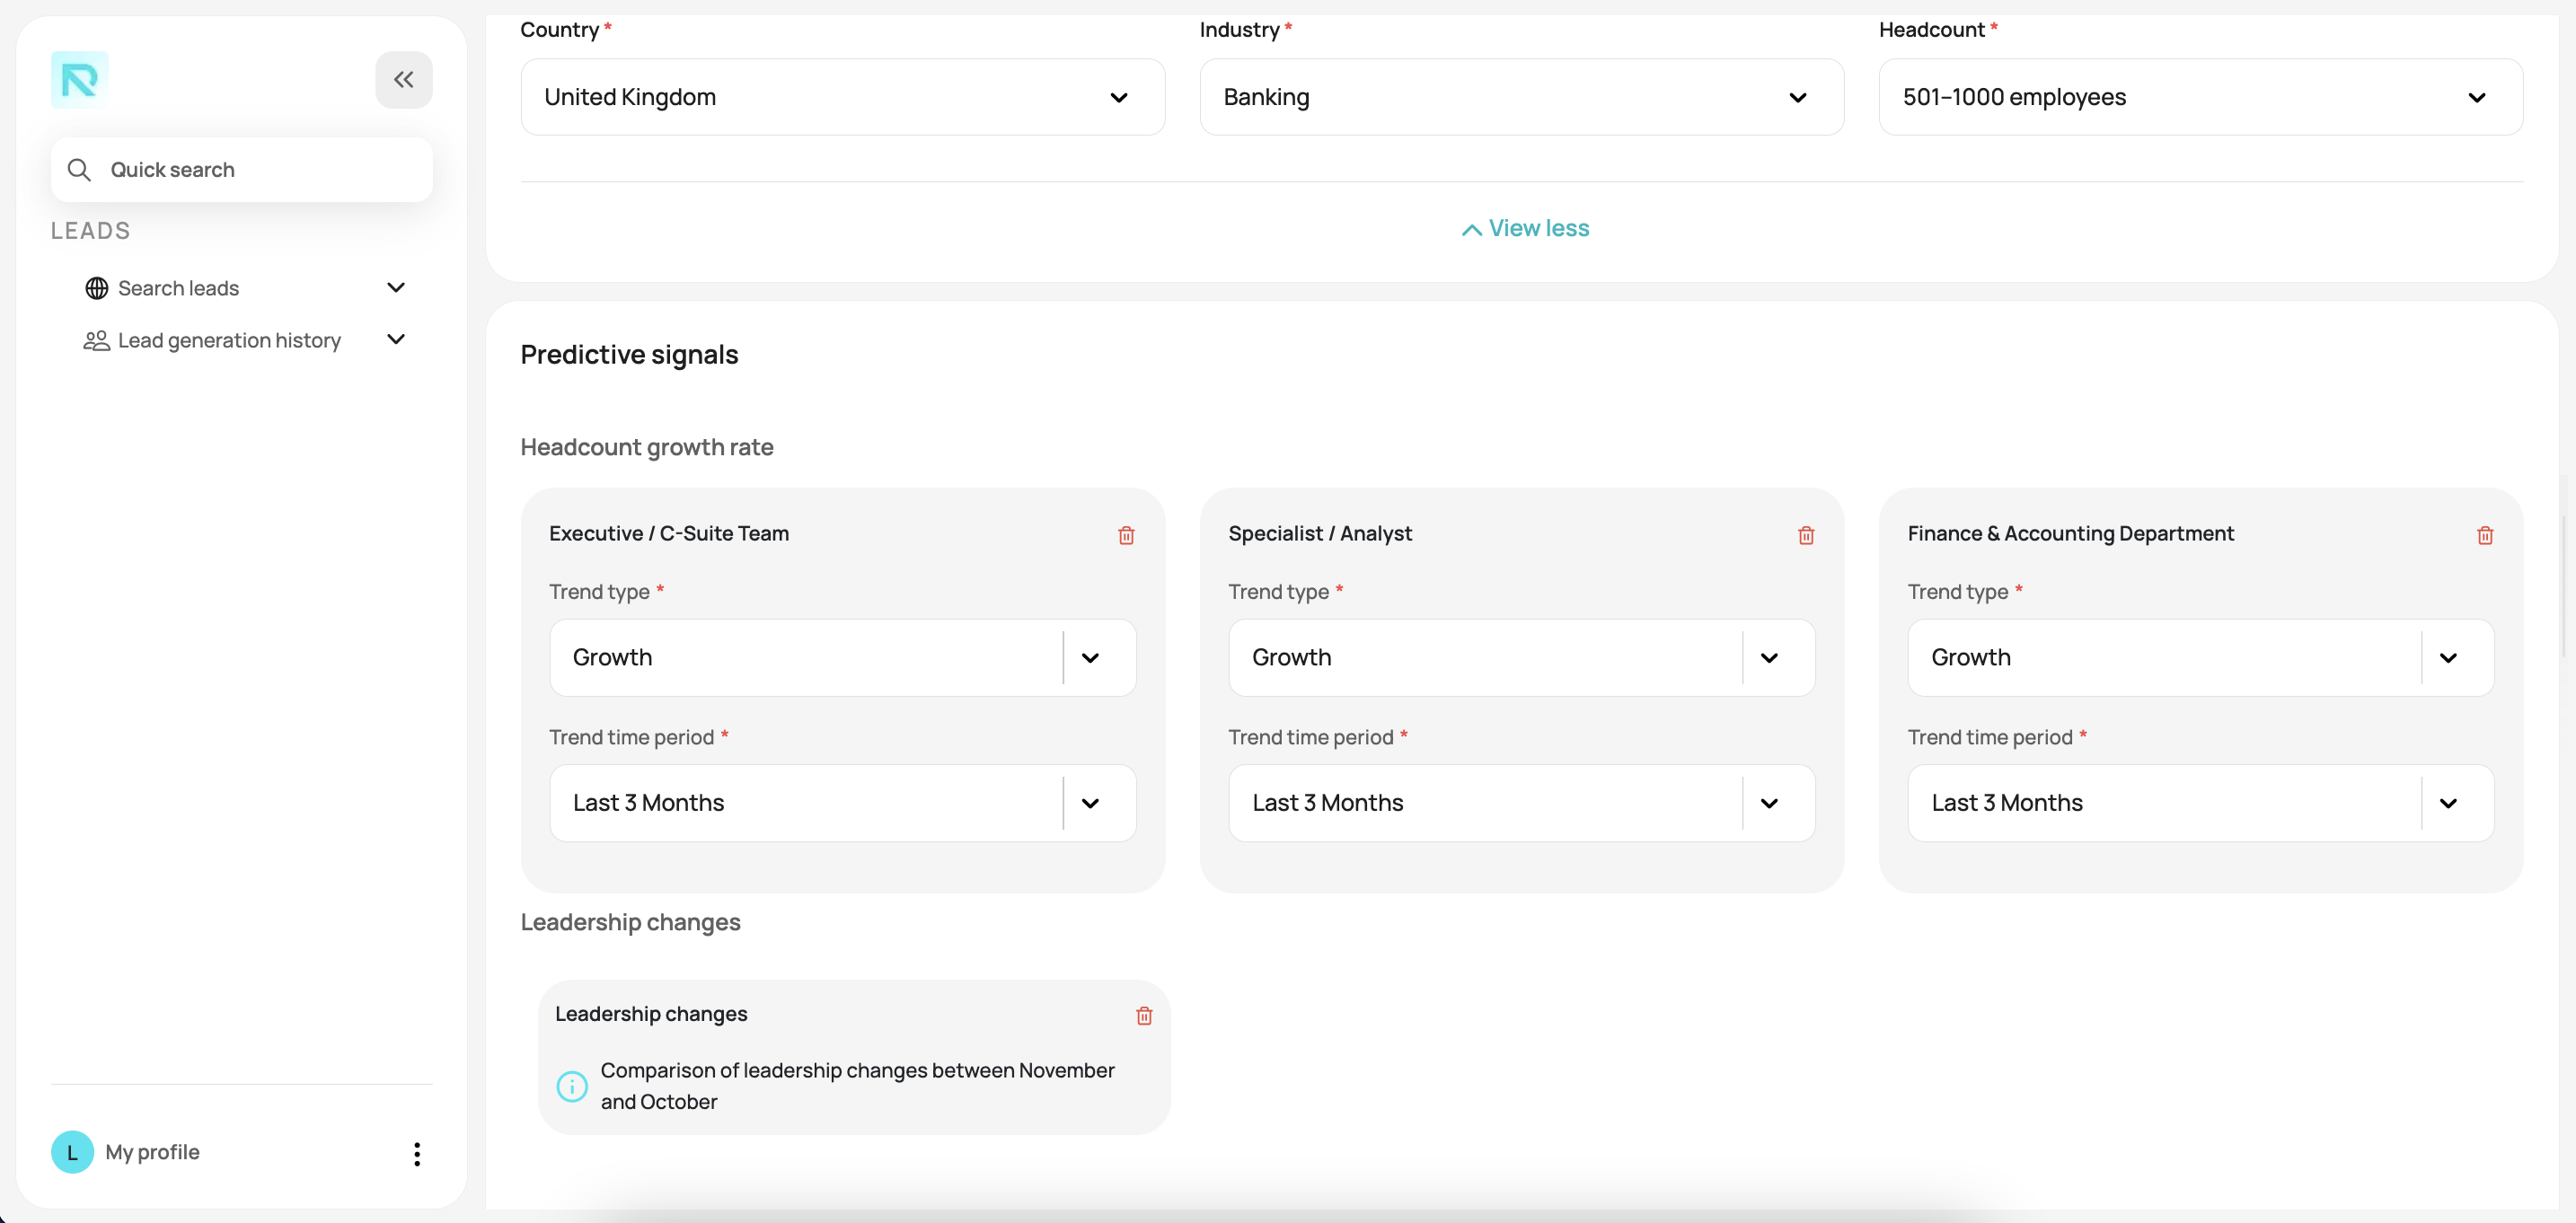Open the Headcount dropdown with 501–1000 employees
Screen dimensions: 2576x1223
pos(2200,97)
